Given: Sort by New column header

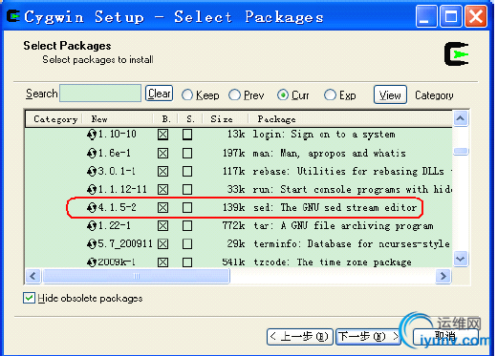Looking at the screenshot, I should pos(118,119).
